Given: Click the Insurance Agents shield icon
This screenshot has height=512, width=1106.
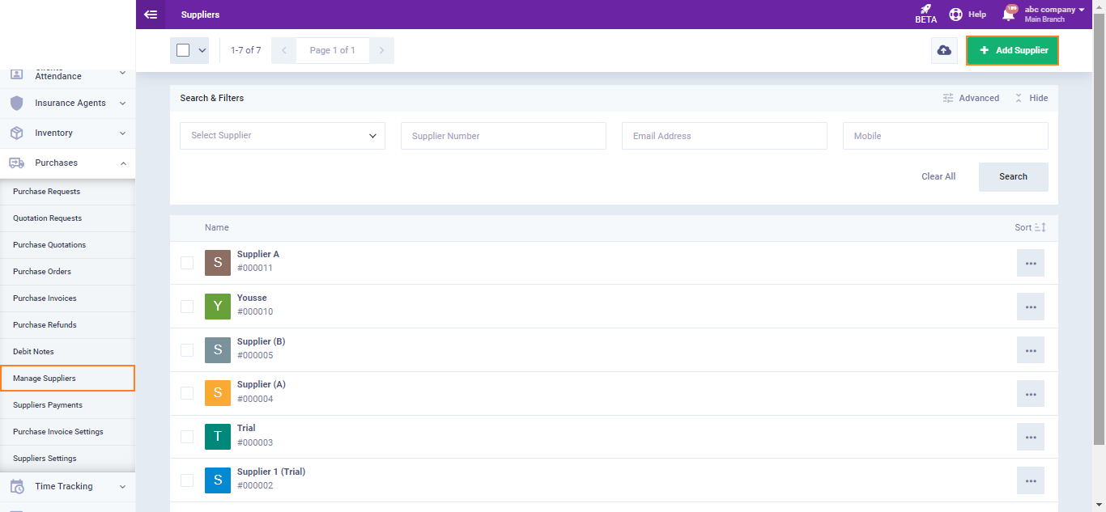Looking at the screenshot, I should click(16, 103).
